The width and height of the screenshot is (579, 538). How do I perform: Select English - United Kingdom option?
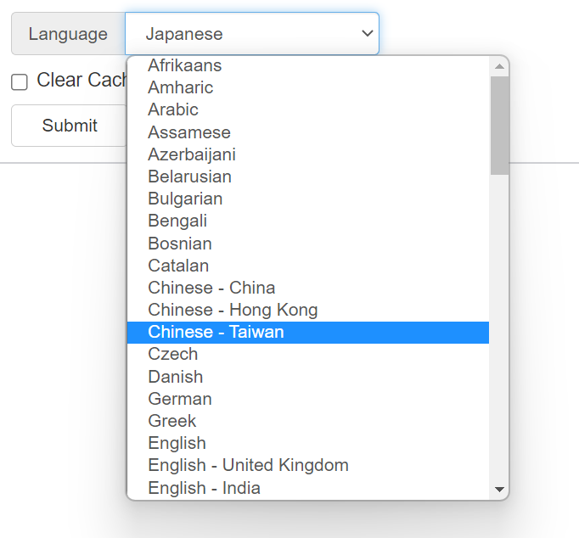click(308, 465)
